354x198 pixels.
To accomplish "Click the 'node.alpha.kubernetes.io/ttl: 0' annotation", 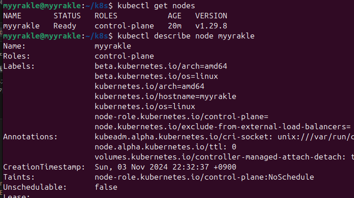I will pos(165,147).
